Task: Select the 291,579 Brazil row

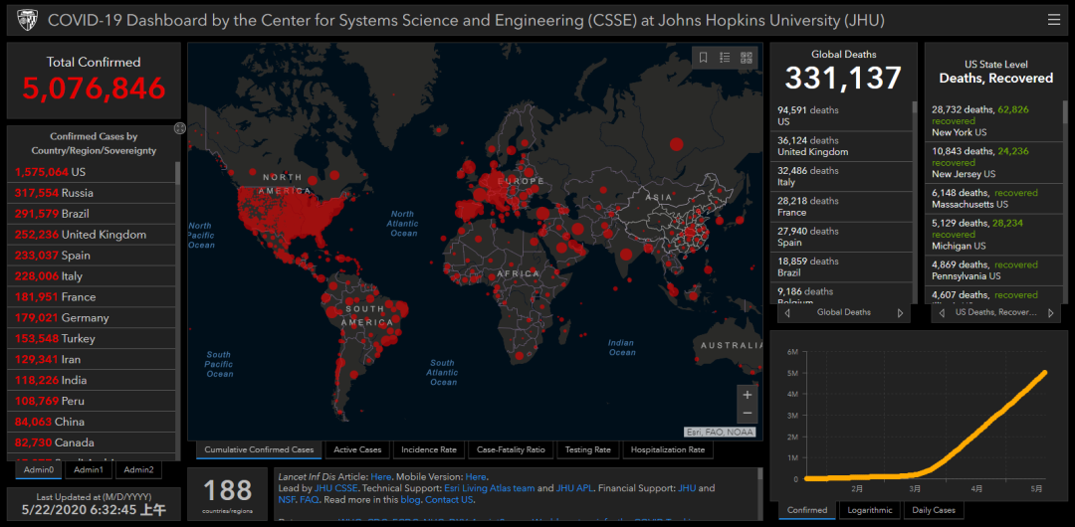Action: [92, 214]
